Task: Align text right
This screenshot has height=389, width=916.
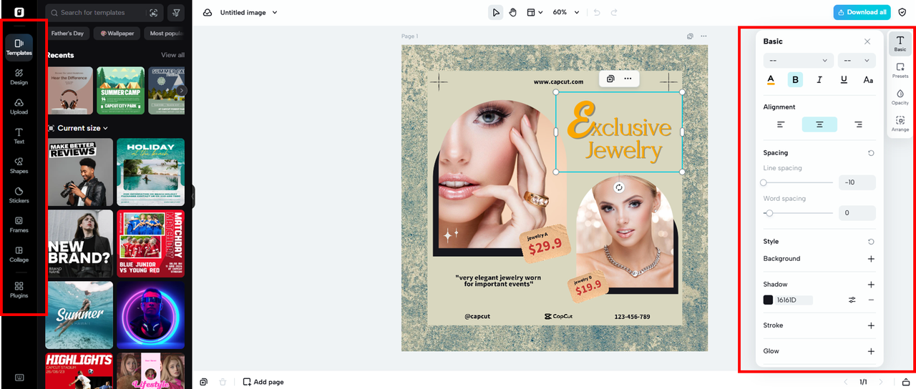Action: [x=858, y=124]
